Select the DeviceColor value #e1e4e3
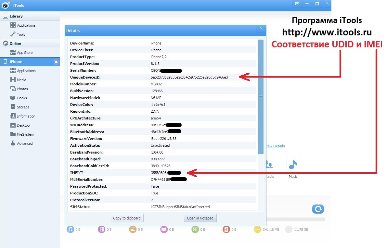386x248 pixels. pyautogui.click(x=158, y=105)
